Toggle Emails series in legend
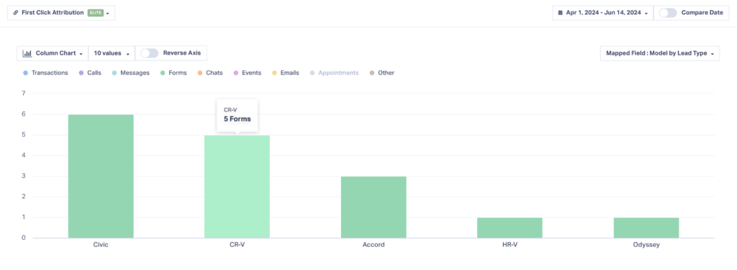 285,73
